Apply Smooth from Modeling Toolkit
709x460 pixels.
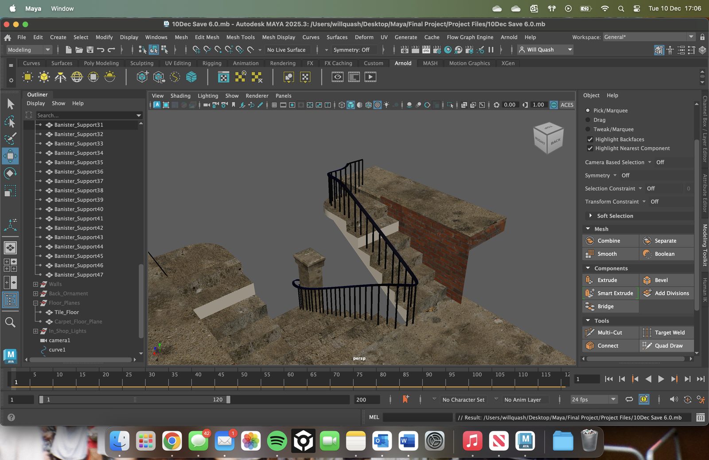click(610, 254)
